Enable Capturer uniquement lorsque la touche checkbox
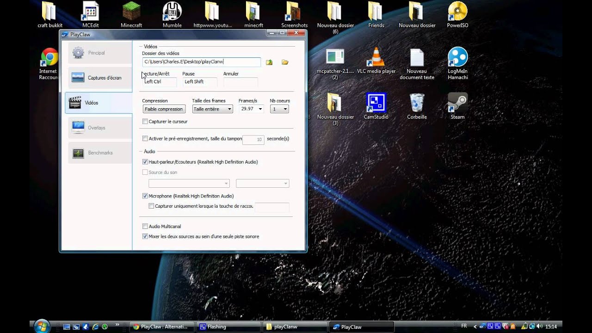 click(151, 206)
